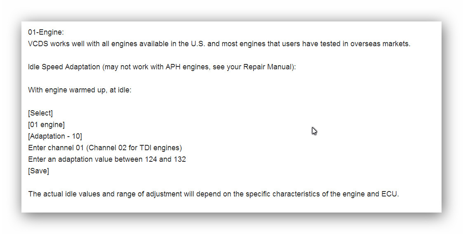Click "Idle Speed Adaptation" text
Screen dimensions: 463x234
click(x=64, y=67)
